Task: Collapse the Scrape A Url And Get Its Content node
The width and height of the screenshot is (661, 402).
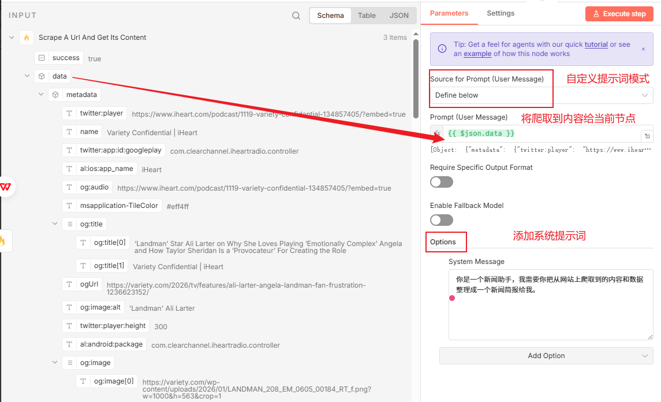Action: click(x=12, y=38)
